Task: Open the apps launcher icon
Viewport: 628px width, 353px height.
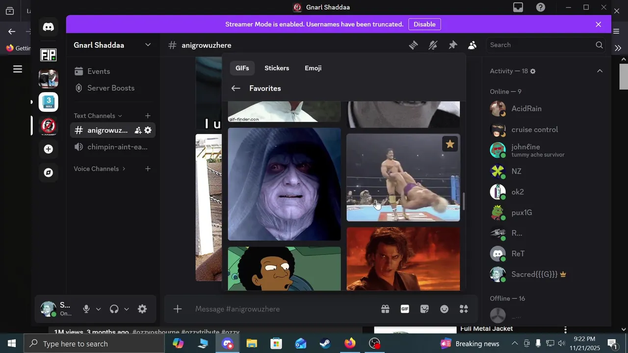Action: [464, 309]
